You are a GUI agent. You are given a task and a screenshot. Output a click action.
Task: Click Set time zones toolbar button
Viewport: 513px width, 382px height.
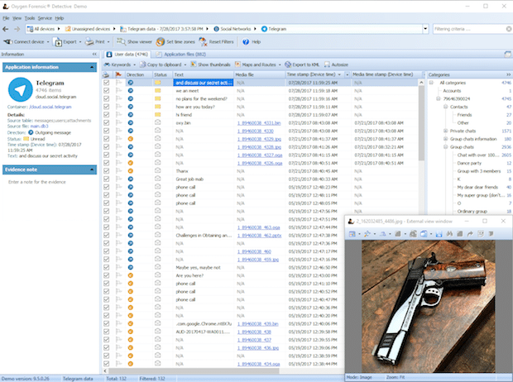click(x=175, y=42)
